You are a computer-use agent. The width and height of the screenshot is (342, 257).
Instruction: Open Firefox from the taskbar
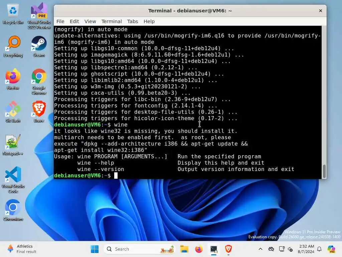(199, 249)
